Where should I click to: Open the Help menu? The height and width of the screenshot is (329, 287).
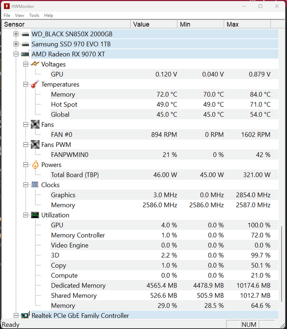[x=49, y=16]
